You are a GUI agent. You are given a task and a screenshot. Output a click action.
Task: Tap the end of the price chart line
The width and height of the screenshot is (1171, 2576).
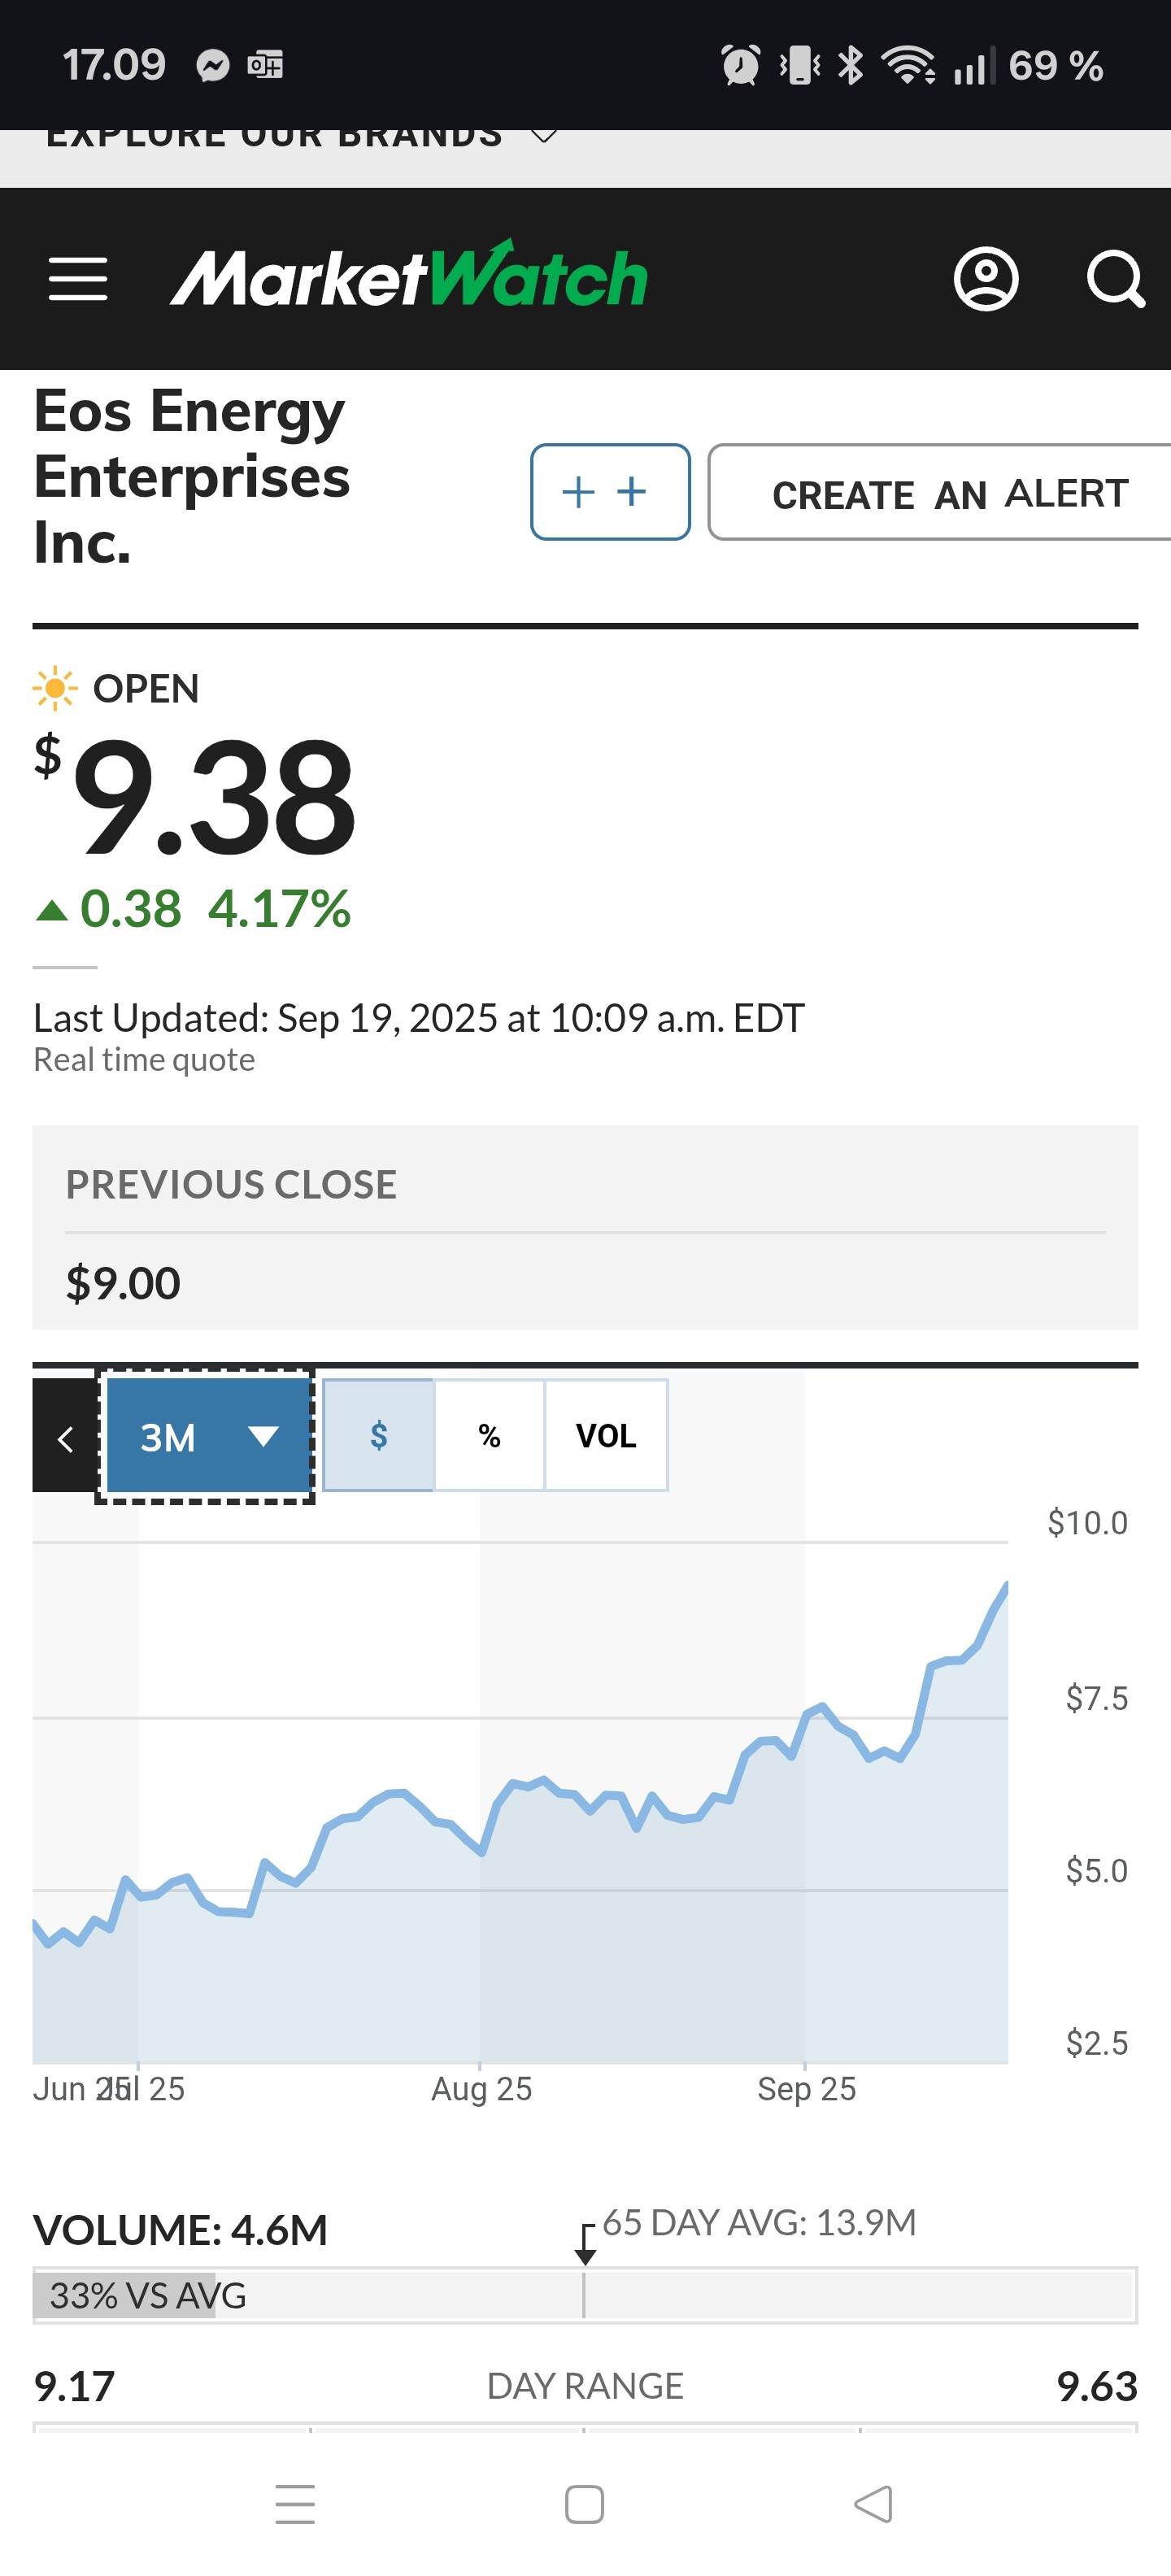point(1005,1585)
